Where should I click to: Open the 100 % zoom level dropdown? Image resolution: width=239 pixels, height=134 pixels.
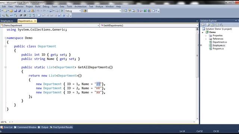(x=10, y=122)
